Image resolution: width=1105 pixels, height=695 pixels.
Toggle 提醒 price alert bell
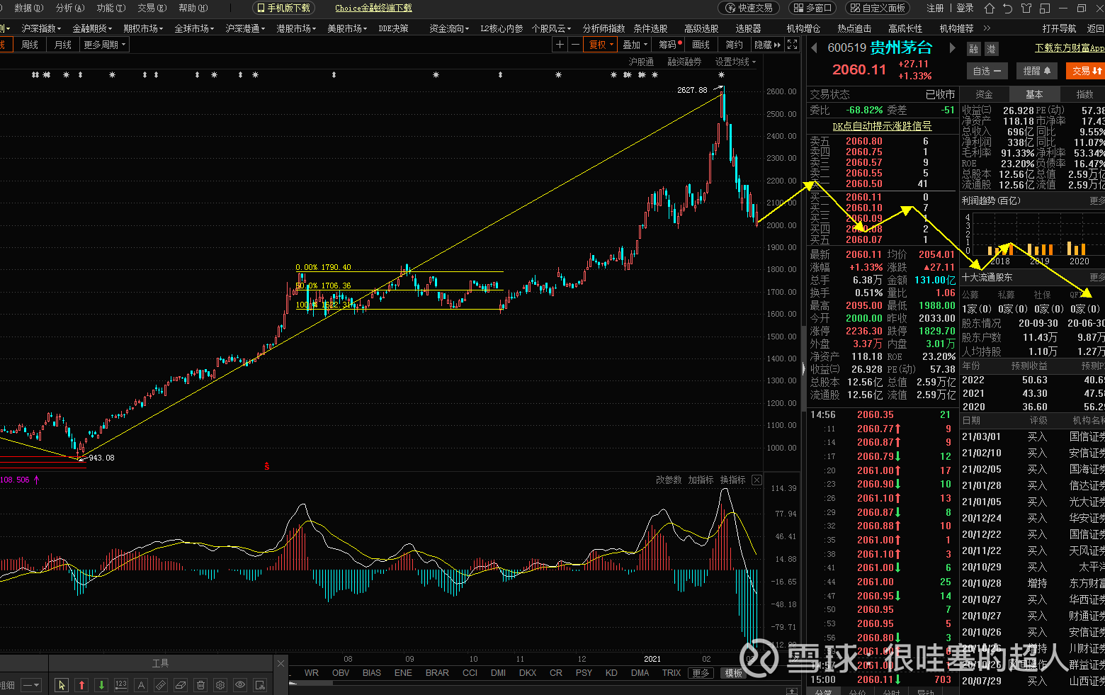(1037, 71)
